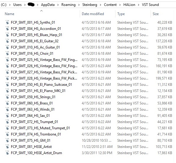Expand the chevron after (C:) in address bar

10,5
